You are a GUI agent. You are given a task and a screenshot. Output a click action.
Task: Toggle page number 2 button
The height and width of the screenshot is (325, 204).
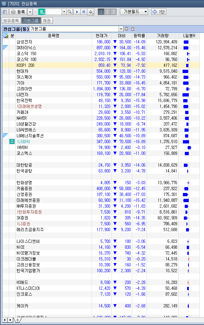(107, 12)
